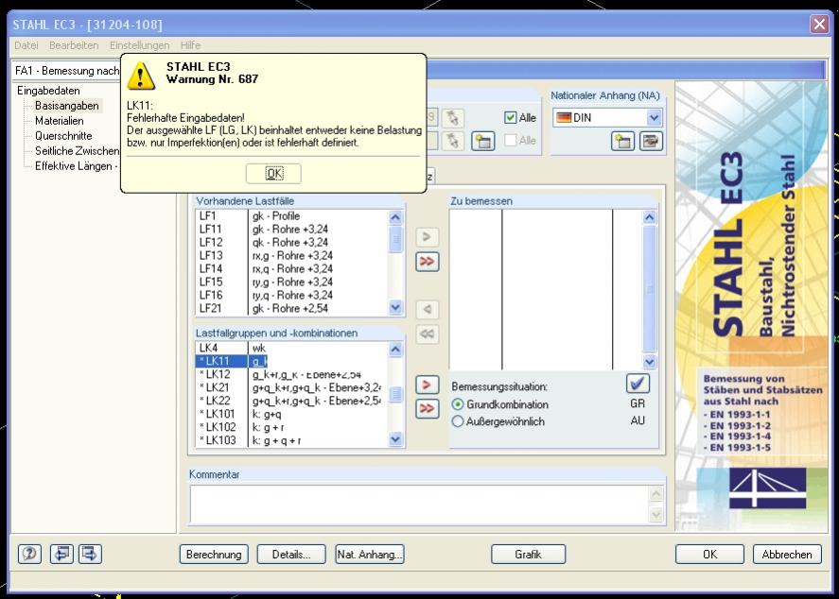Apply design situation with blue checkmark icon
This screenshot has width=839, height=599.
click(x=638, y=384)
